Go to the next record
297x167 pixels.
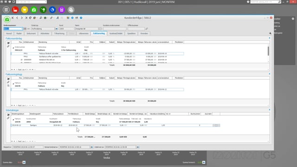pos(22,18)
